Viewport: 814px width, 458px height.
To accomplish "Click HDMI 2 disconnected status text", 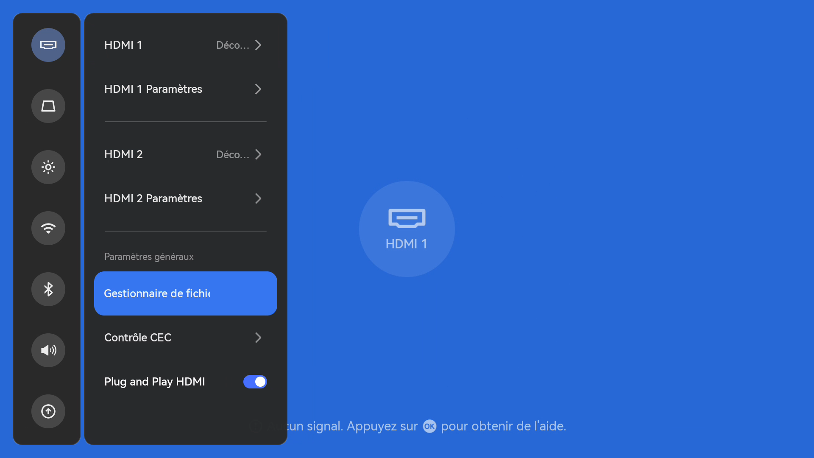I will tap(232, 154).
